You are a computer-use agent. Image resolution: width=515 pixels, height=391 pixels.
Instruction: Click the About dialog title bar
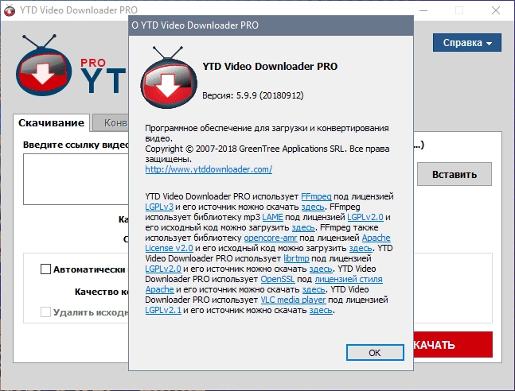pyautogui.click(x=271, y=25)
